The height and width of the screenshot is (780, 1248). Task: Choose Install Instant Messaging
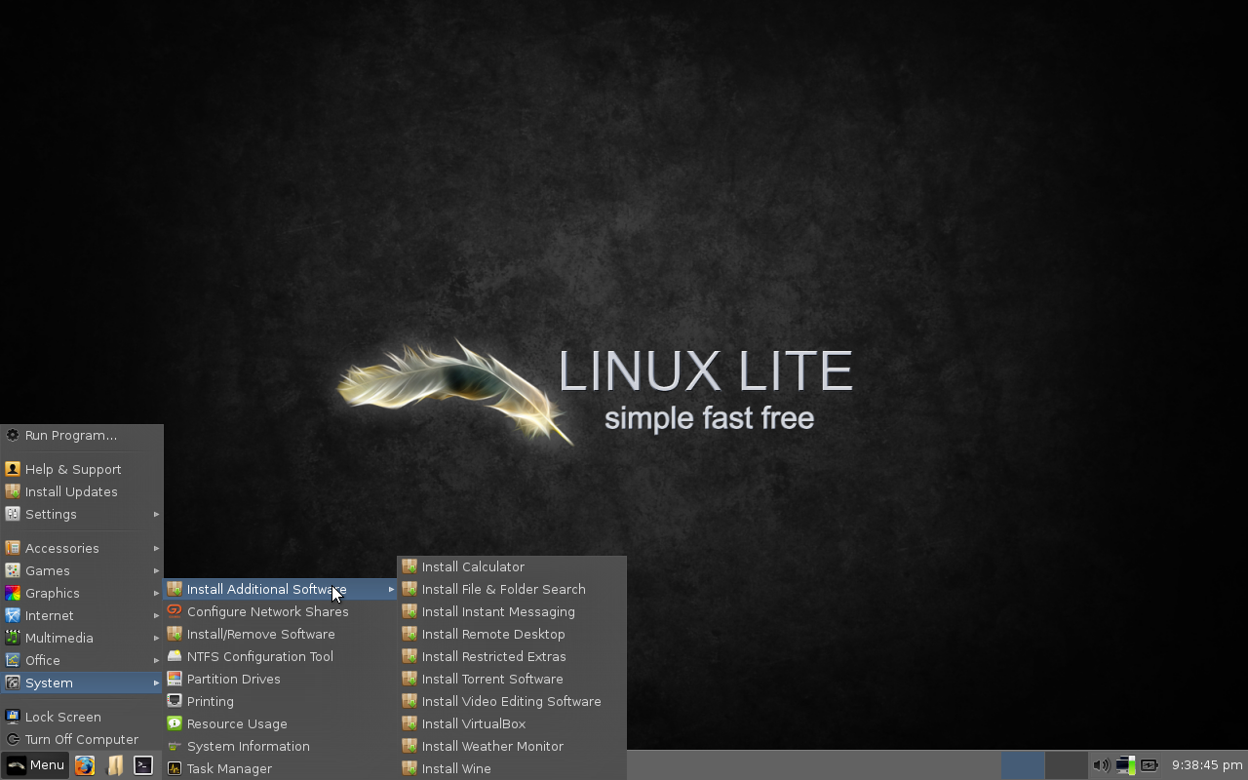511,611
